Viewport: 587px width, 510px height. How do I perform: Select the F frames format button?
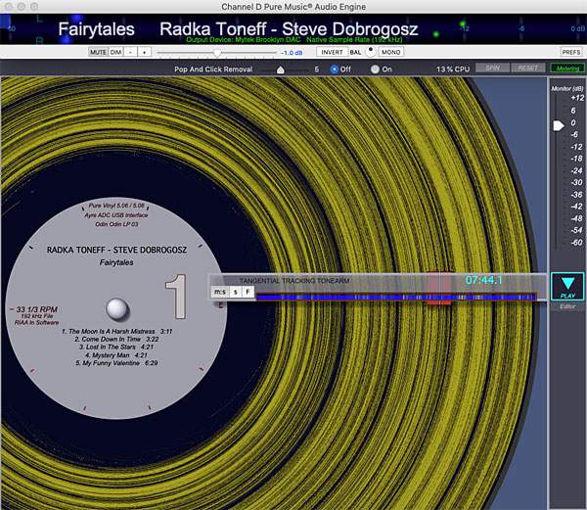click(x=248, y=292)
